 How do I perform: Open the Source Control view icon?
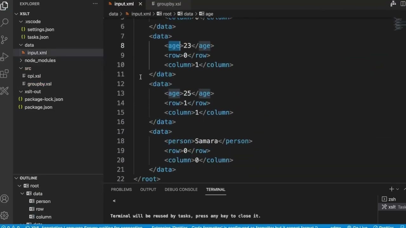4,39
